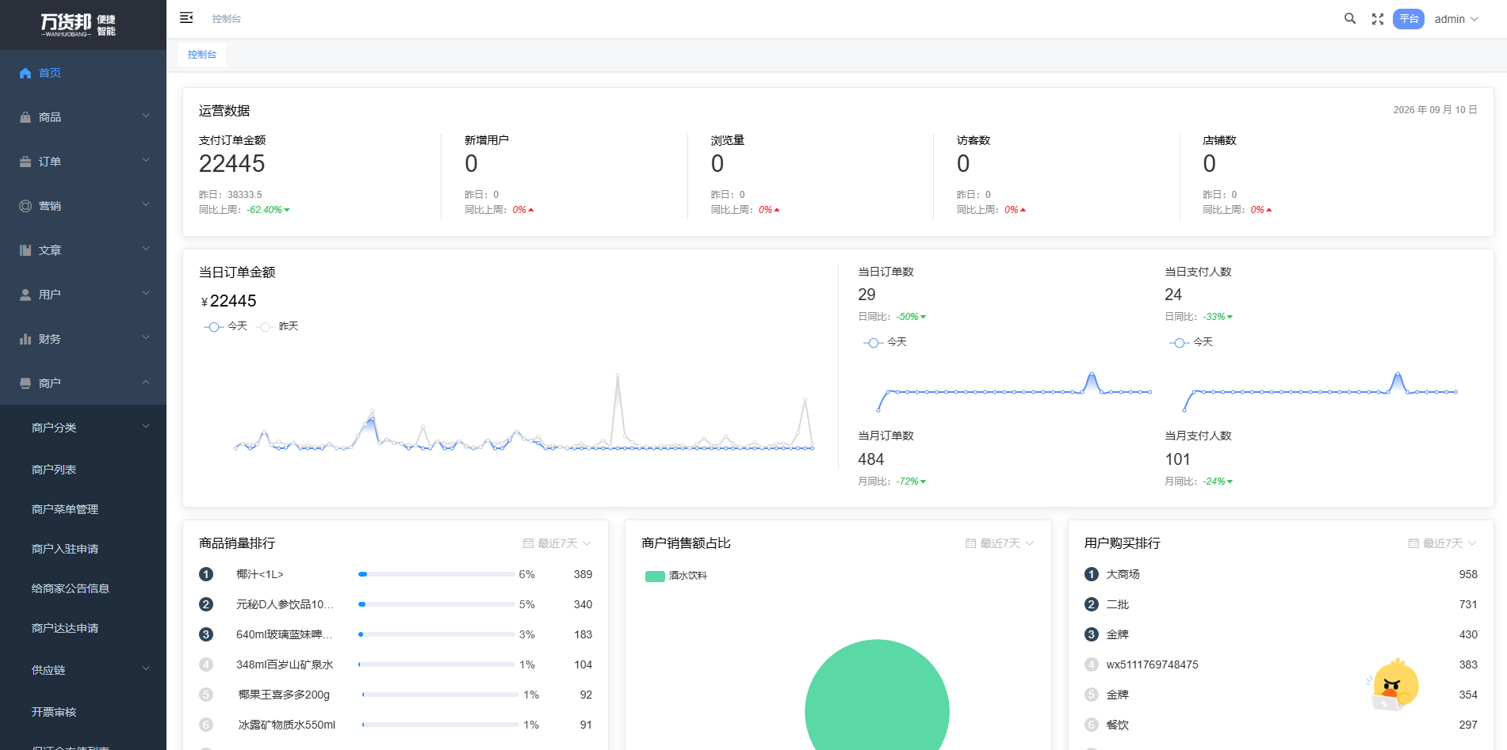The width and height of the screenshot is (1507, 750).
Task: Toggle 今天 legend under 当日支付人数
Action: point(1191,342)
